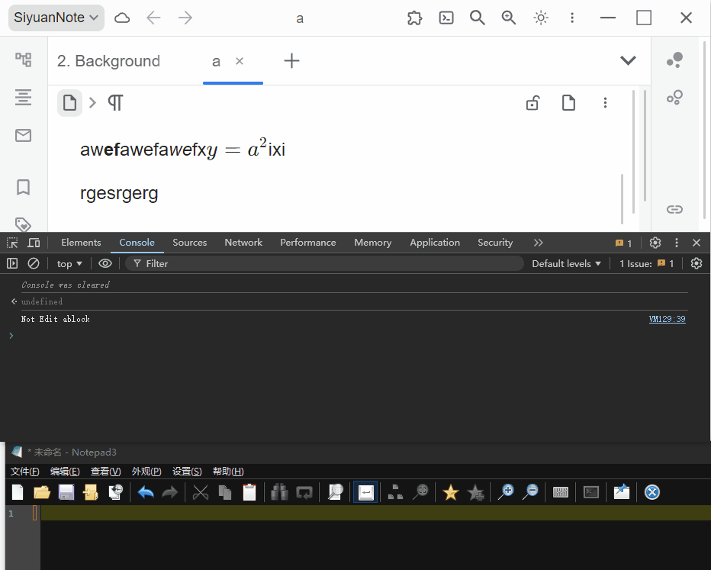Open the global search magnifier in SiyuanNote
The image size is (711, 570).
[478, 18]
